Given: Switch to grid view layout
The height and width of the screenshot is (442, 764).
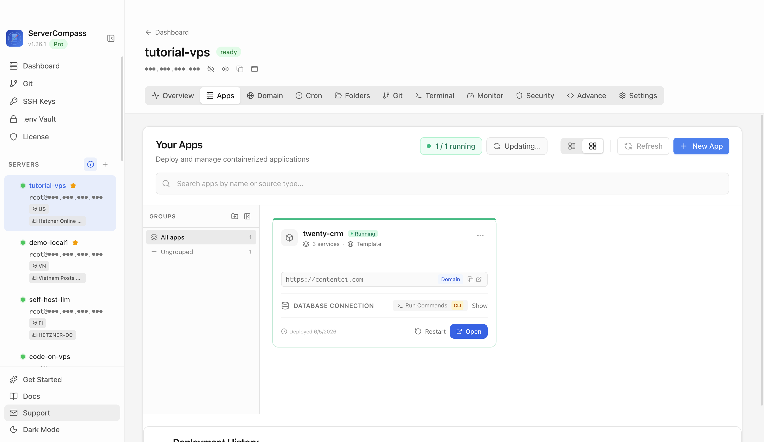Looking at the screenshot, I should (593, 146).
